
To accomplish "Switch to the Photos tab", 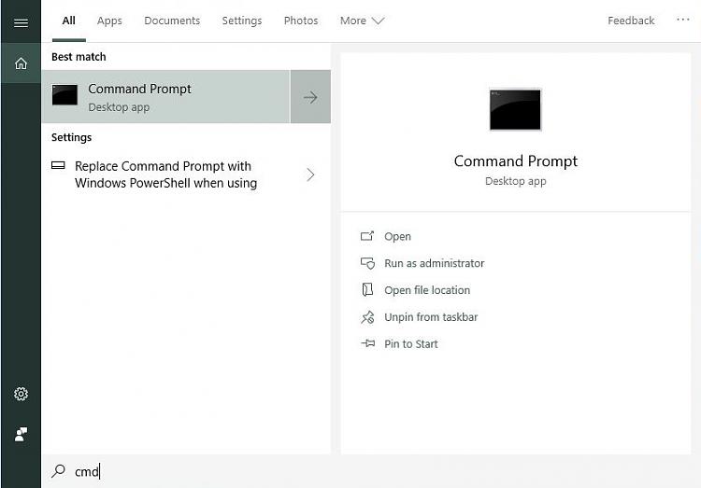I will coord(301,21).
